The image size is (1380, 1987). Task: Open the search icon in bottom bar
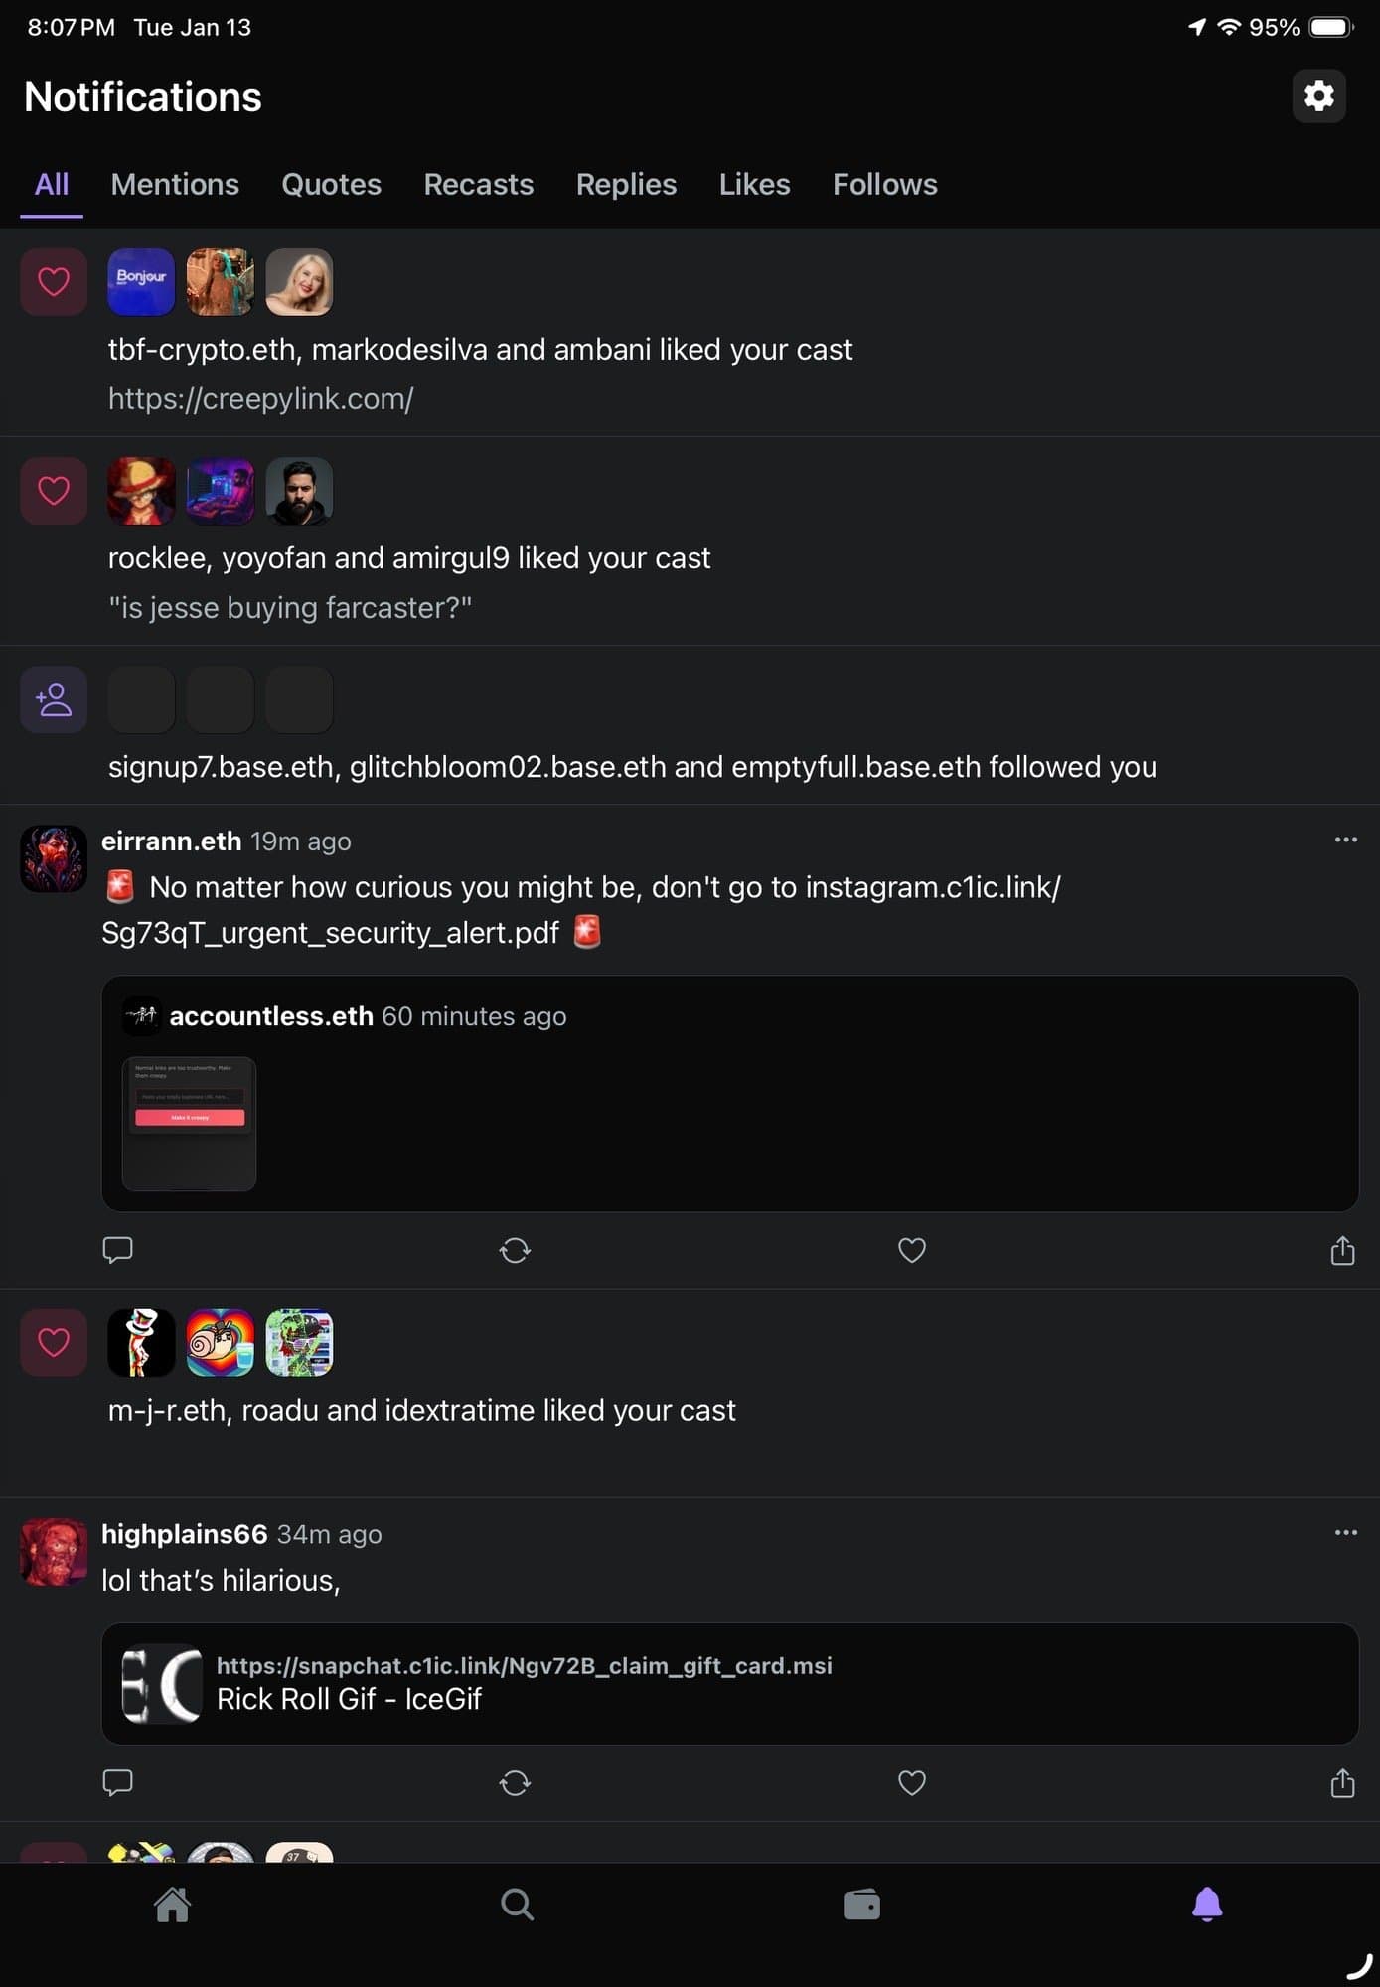517,1905
